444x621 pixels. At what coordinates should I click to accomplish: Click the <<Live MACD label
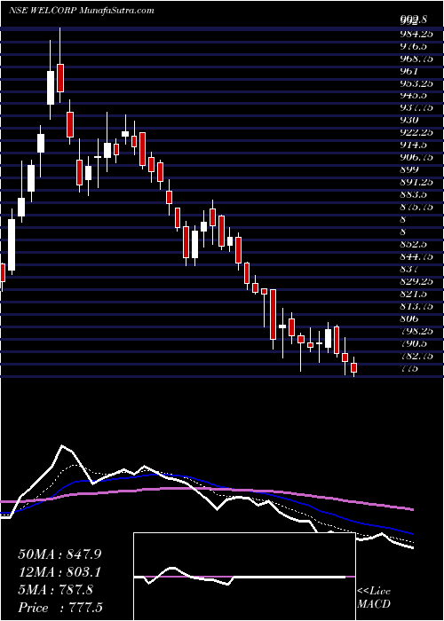point(374,598)
